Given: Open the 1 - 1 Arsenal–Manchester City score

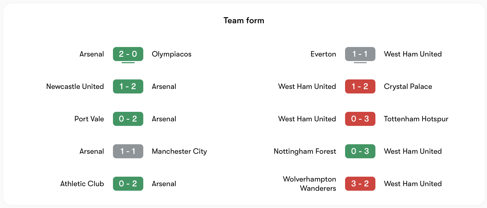Looking at the screenshot, I should pyautogui.click(x=128, y=151).
